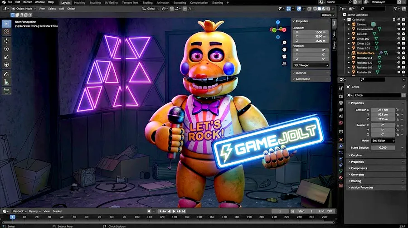
Task: Pin the Chica properties panel
Action: pos(403,87)
